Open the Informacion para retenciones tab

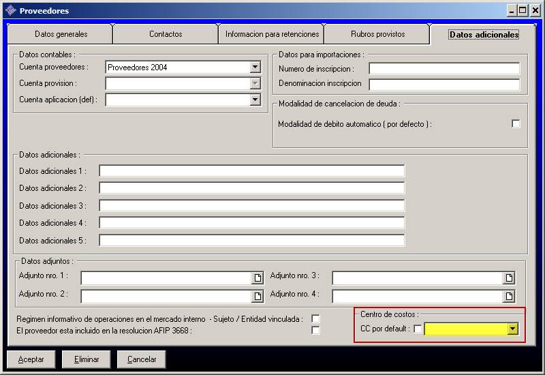[x=272, y=34]
